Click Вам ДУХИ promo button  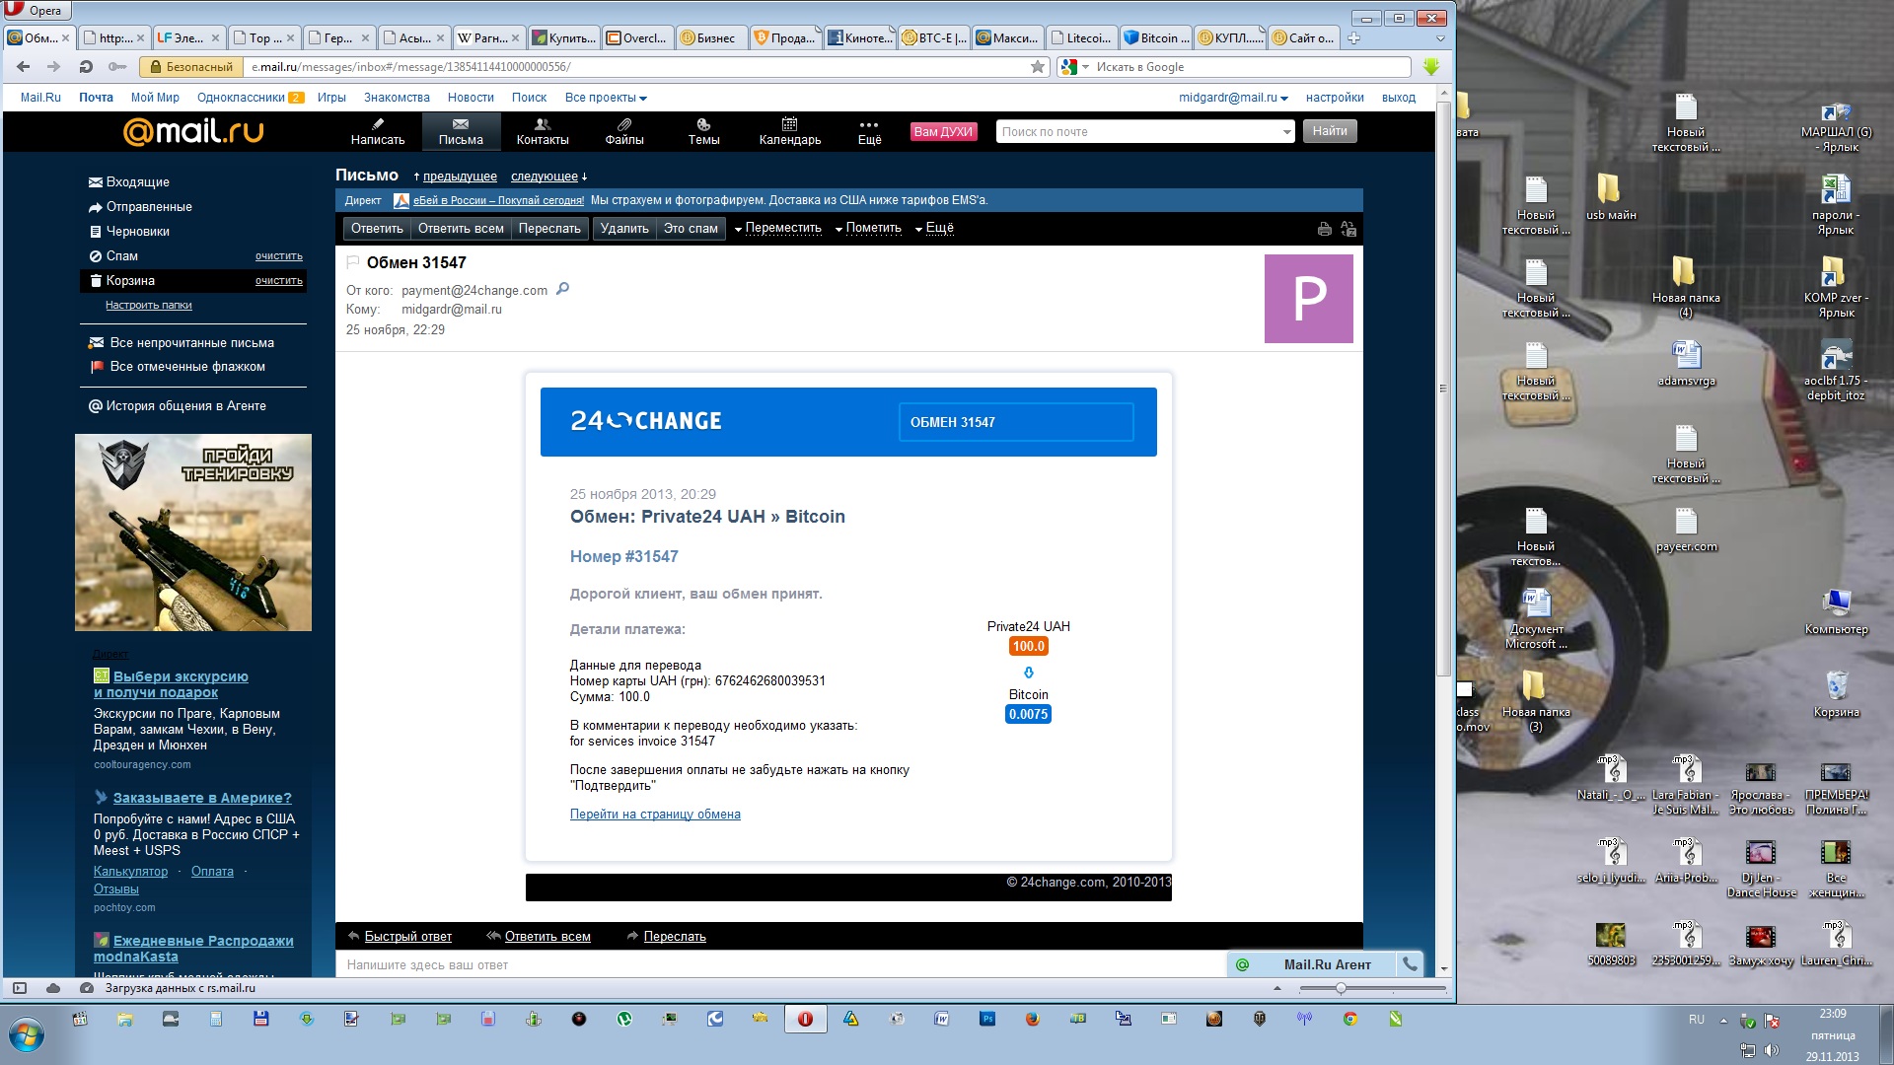(x=943, y=131)
